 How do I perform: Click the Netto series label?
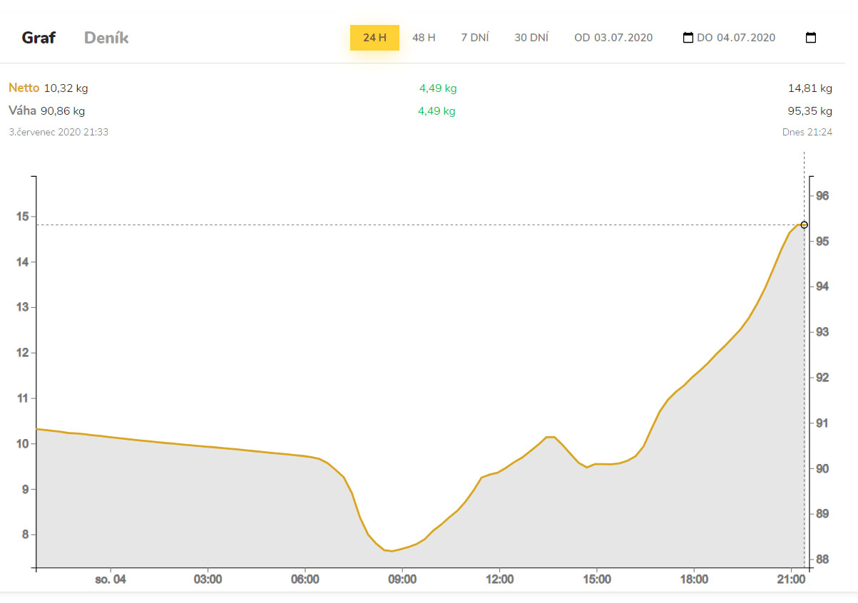tap(24, 88)
